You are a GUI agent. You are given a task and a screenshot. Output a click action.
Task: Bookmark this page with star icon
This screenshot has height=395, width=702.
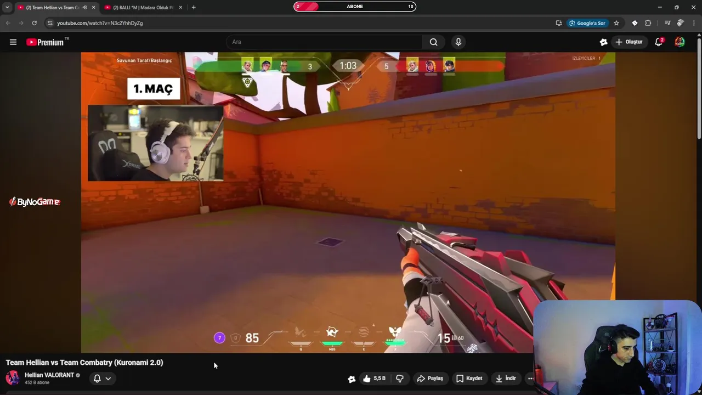click(616, 23)
